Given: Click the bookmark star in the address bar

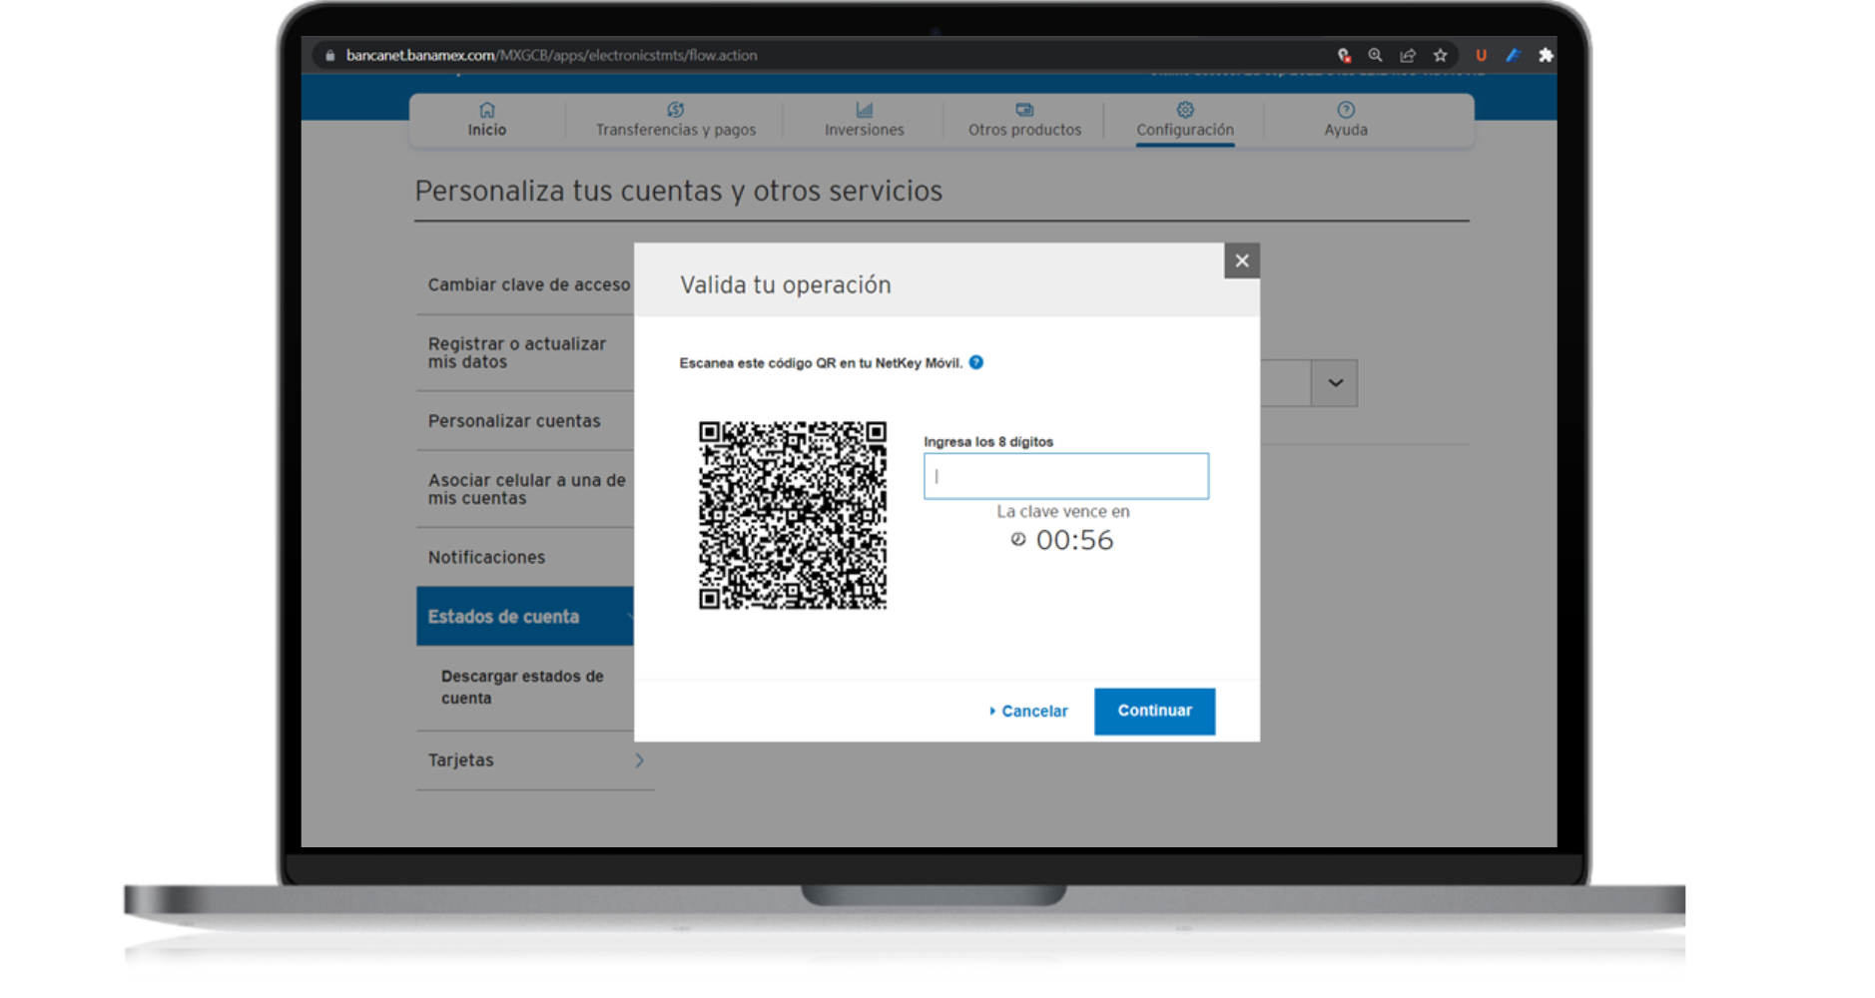Looking at the screenshot, I should pos(1439,56).
